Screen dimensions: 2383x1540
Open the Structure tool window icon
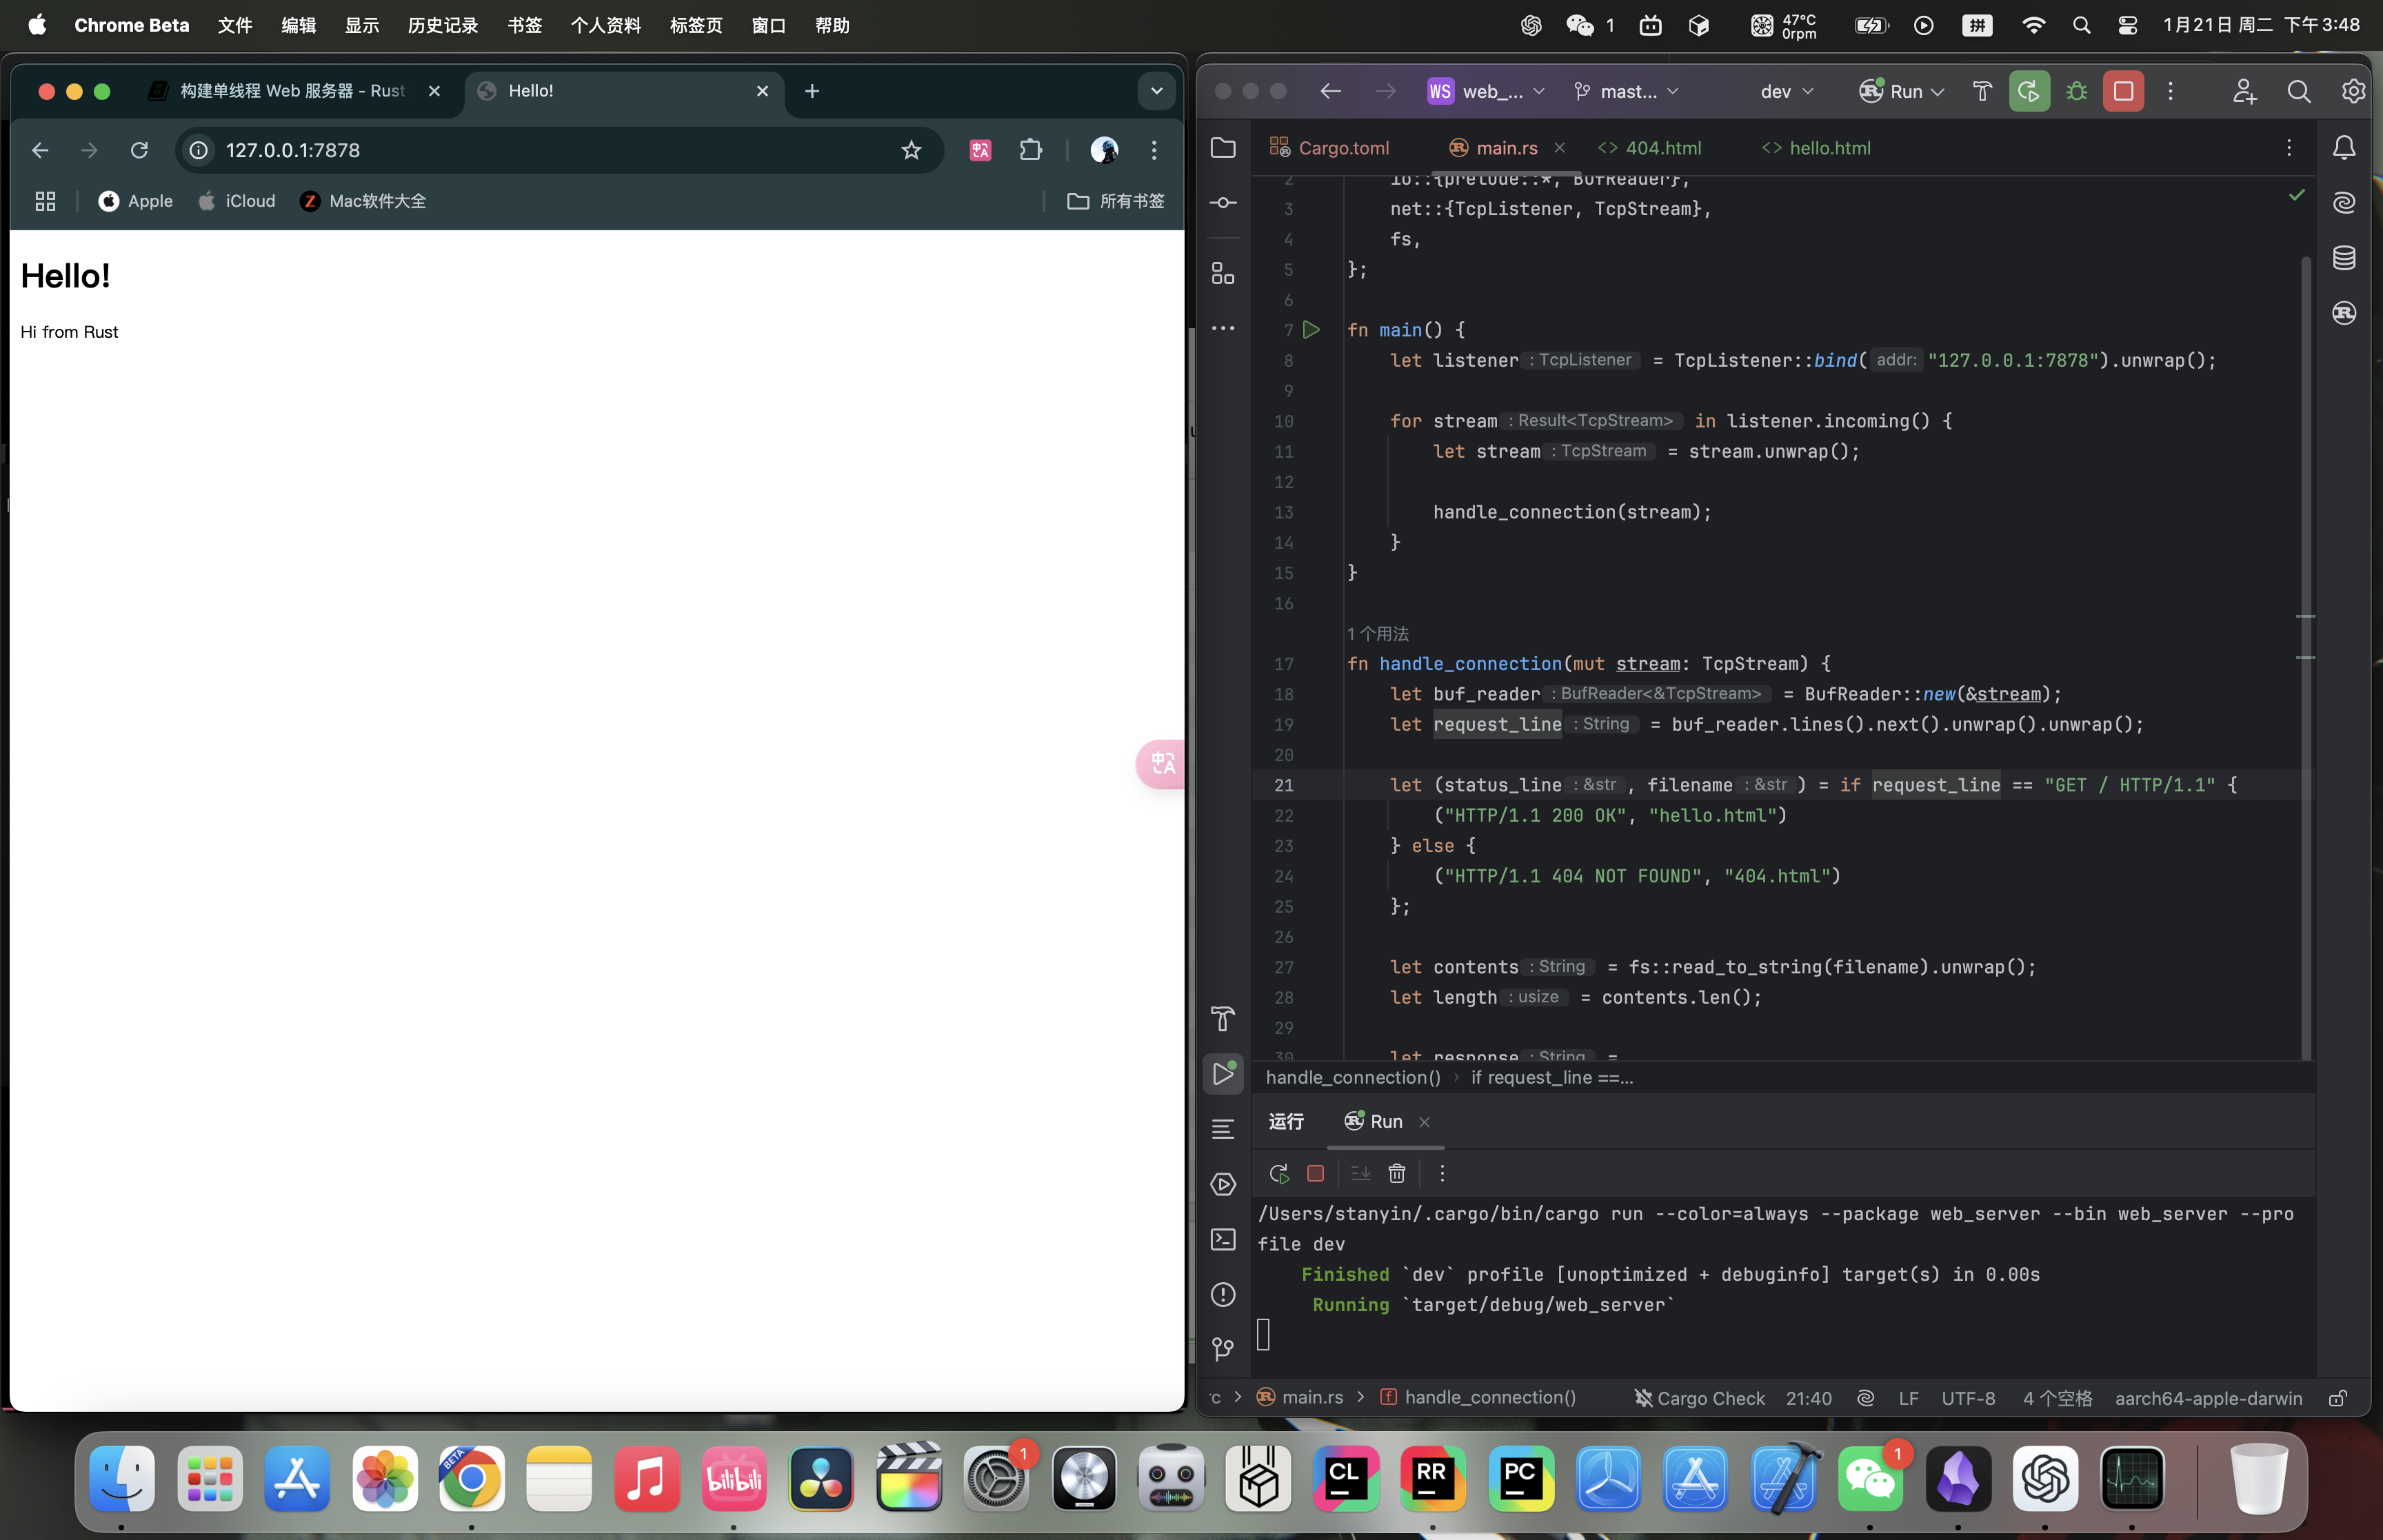pos(1223,273)
